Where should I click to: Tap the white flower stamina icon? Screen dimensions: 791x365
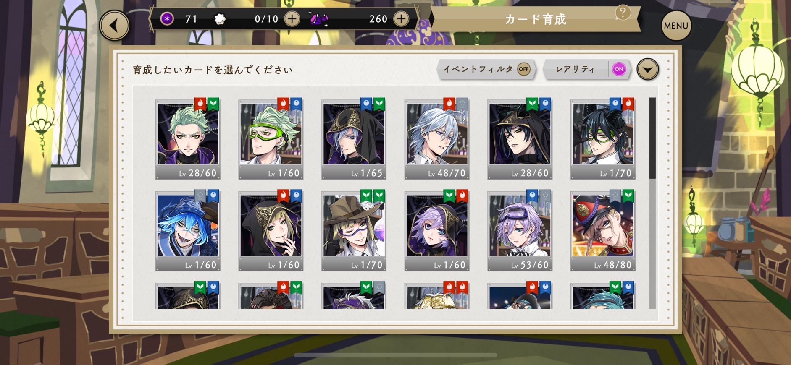pyautogui.click(x=220, y=19)
